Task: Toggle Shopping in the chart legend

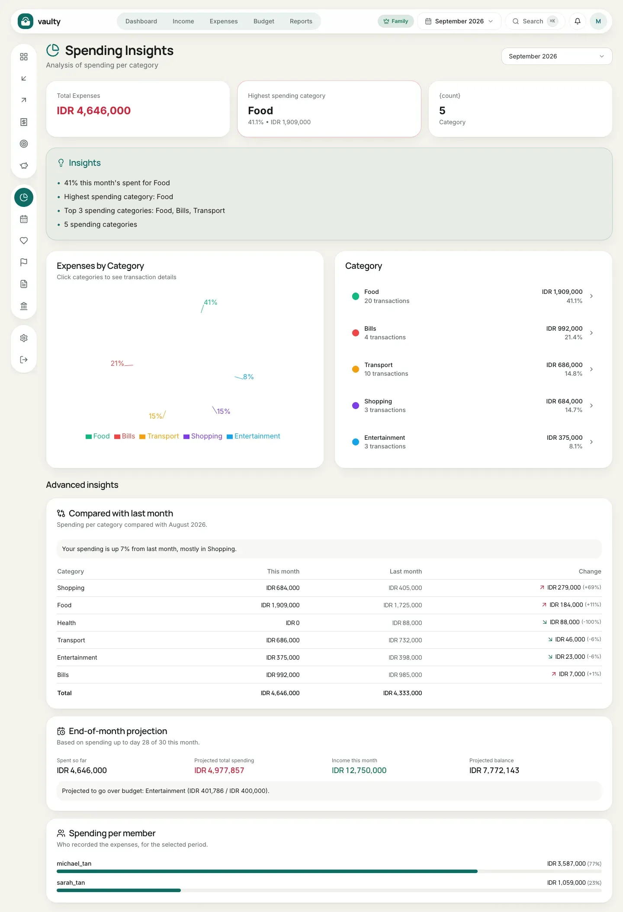Action: 203,436
